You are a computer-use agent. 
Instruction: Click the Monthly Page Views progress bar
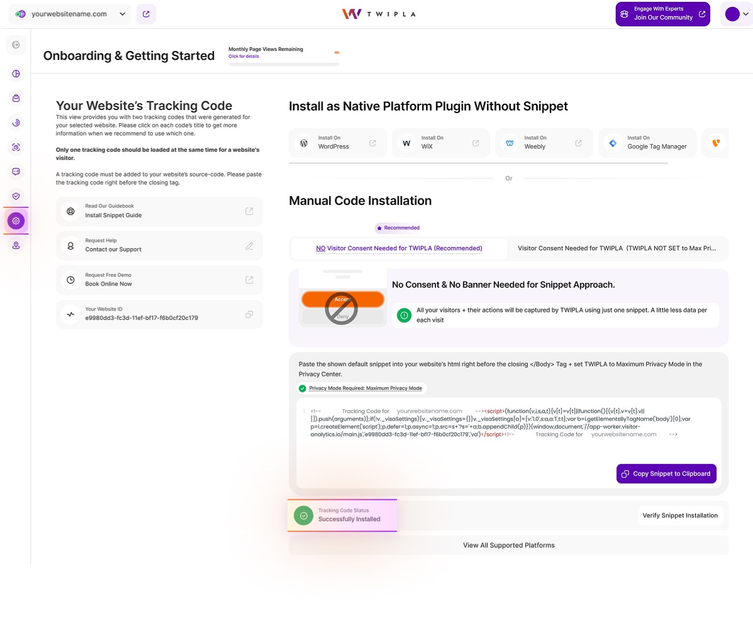click(x=284, y=64)
